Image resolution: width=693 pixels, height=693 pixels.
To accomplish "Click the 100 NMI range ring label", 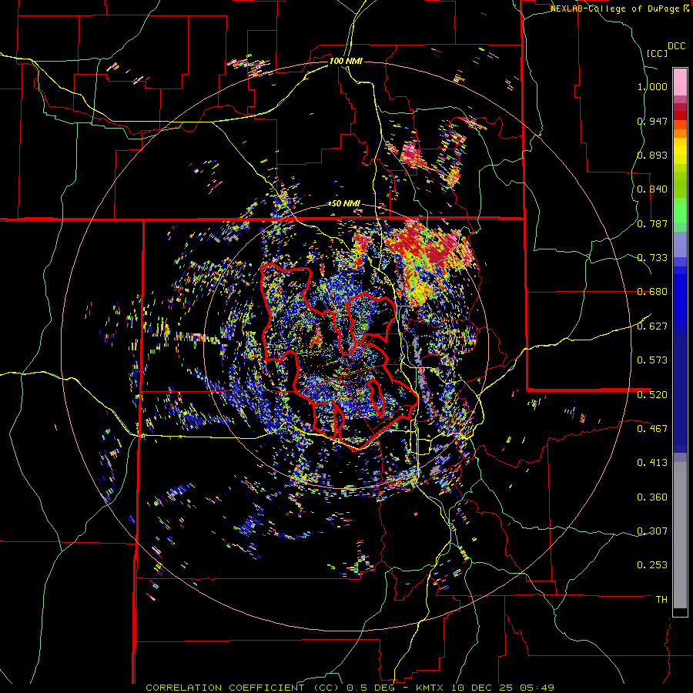I will (x=346, y=61).
